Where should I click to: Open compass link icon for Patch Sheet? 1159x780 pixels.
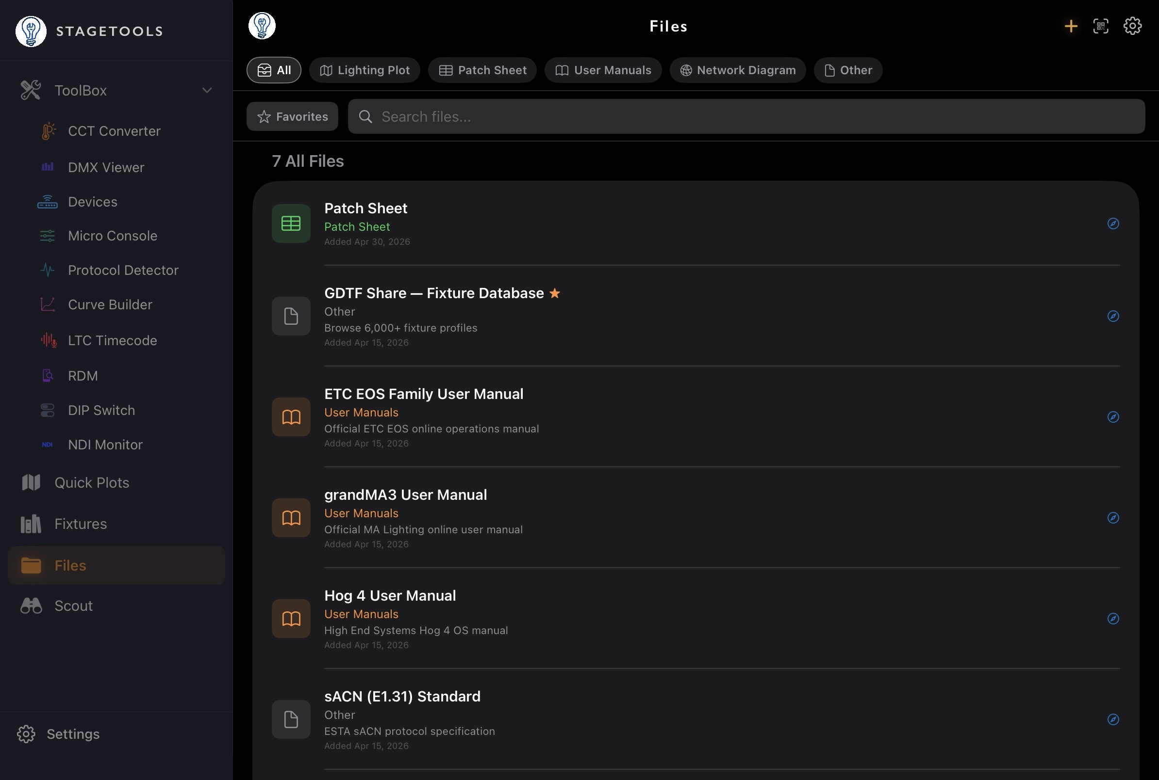1113,223
